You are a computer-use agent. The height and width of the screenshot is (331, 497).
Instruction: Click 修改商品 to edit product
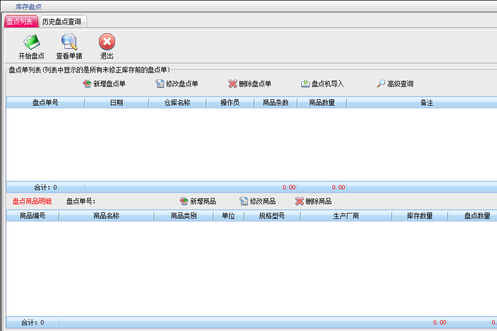(258, 201)
